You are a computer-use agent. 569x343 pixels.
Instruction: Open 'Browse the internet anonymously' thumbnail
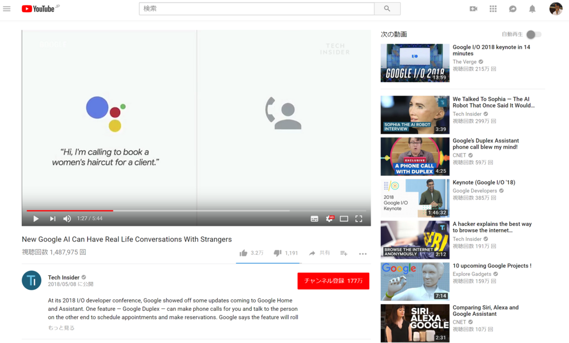point(415,240)
